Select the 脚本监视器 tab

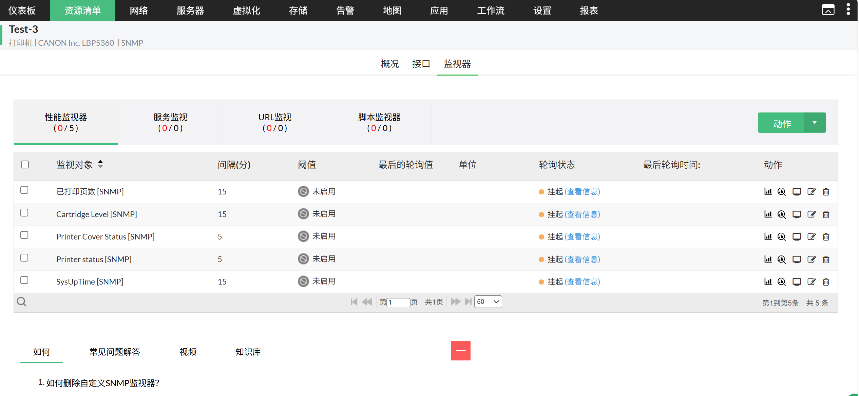tap(379, 122)
